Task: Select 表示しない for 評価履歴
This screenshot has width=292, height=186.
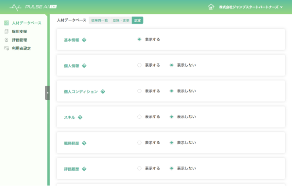Action: (171, 168)
